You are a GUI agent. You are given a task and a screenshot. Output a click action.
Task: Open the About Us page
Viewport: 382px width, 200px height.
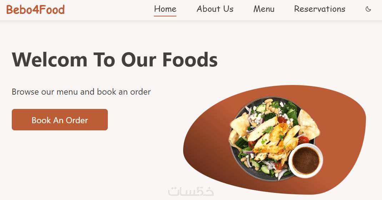[x=215, y=9]
